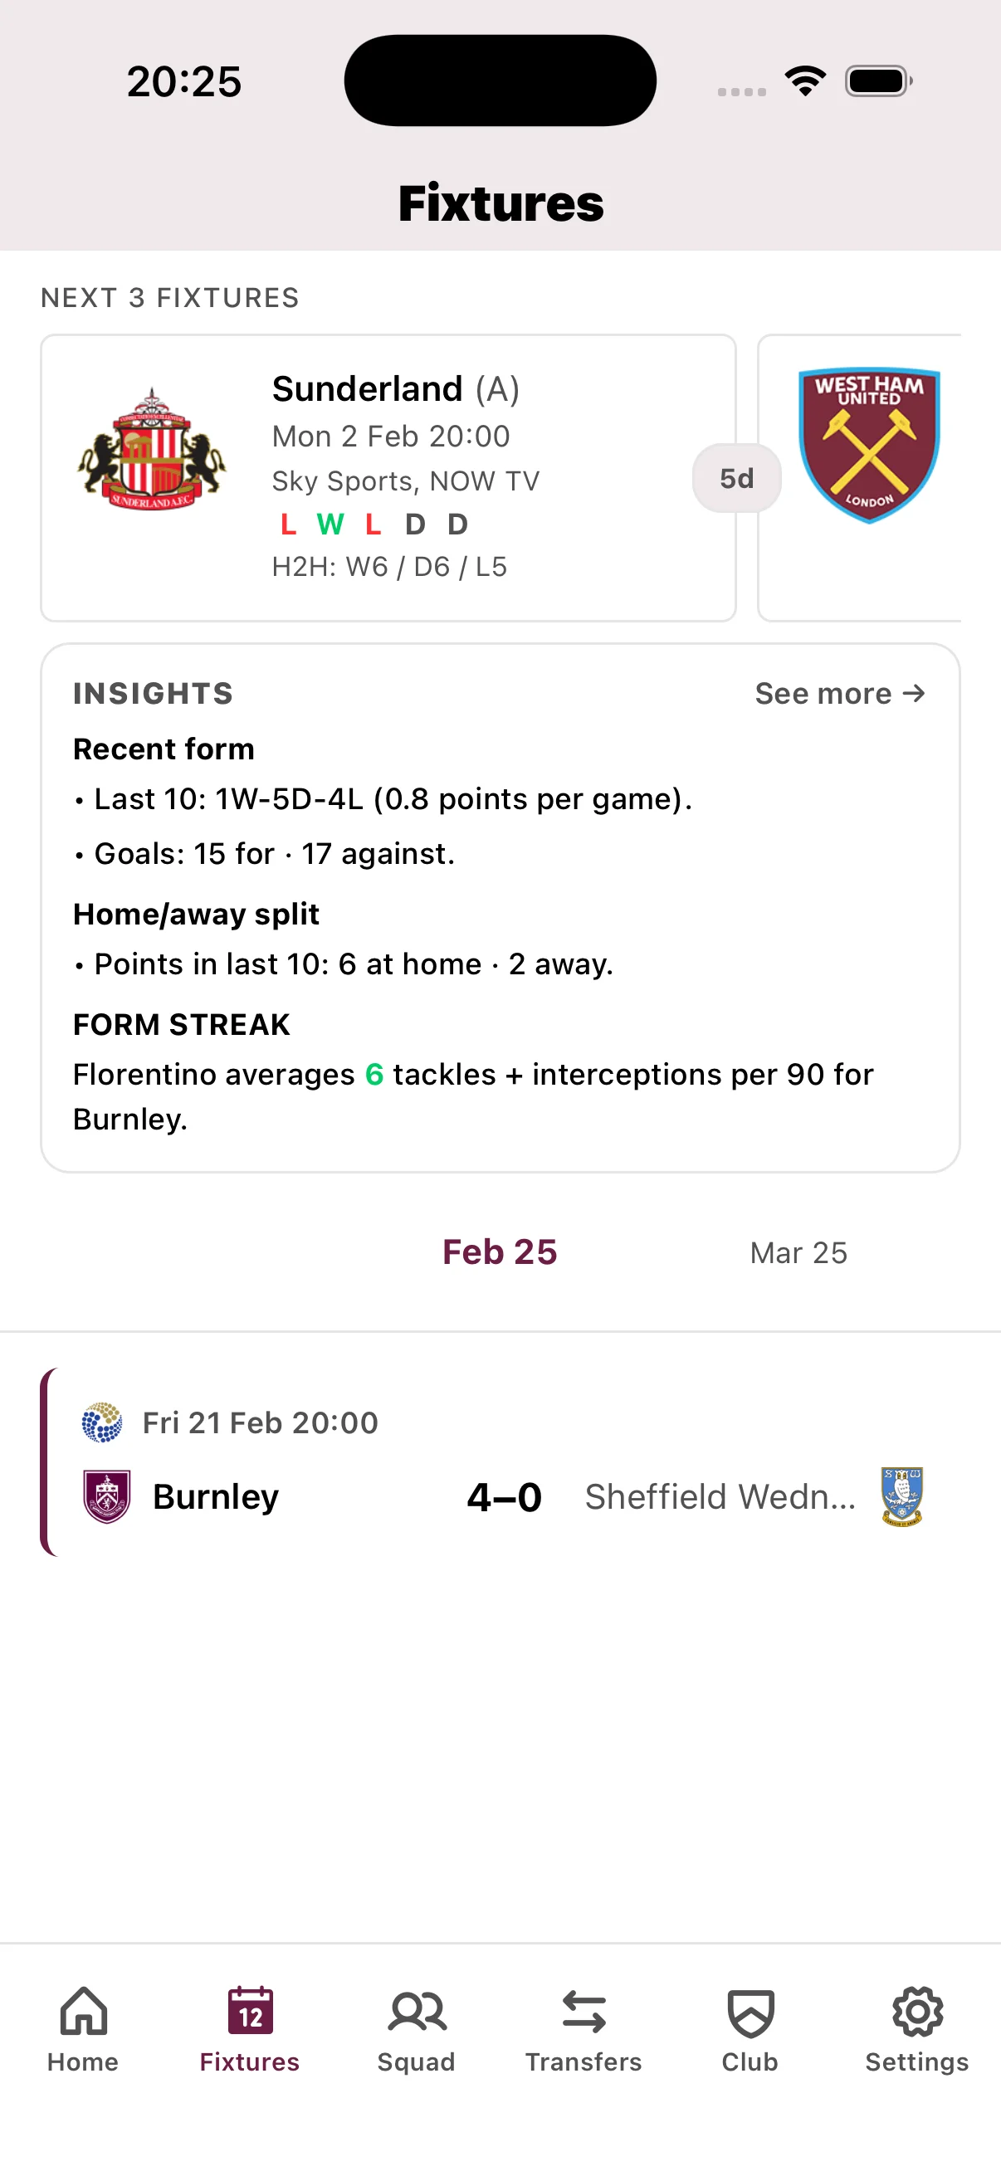Image resolution: width=1001 pixels, height=2176 pixels.
Task: Switch to the Mar 25 tab
Action: (x=798, y=1252)
